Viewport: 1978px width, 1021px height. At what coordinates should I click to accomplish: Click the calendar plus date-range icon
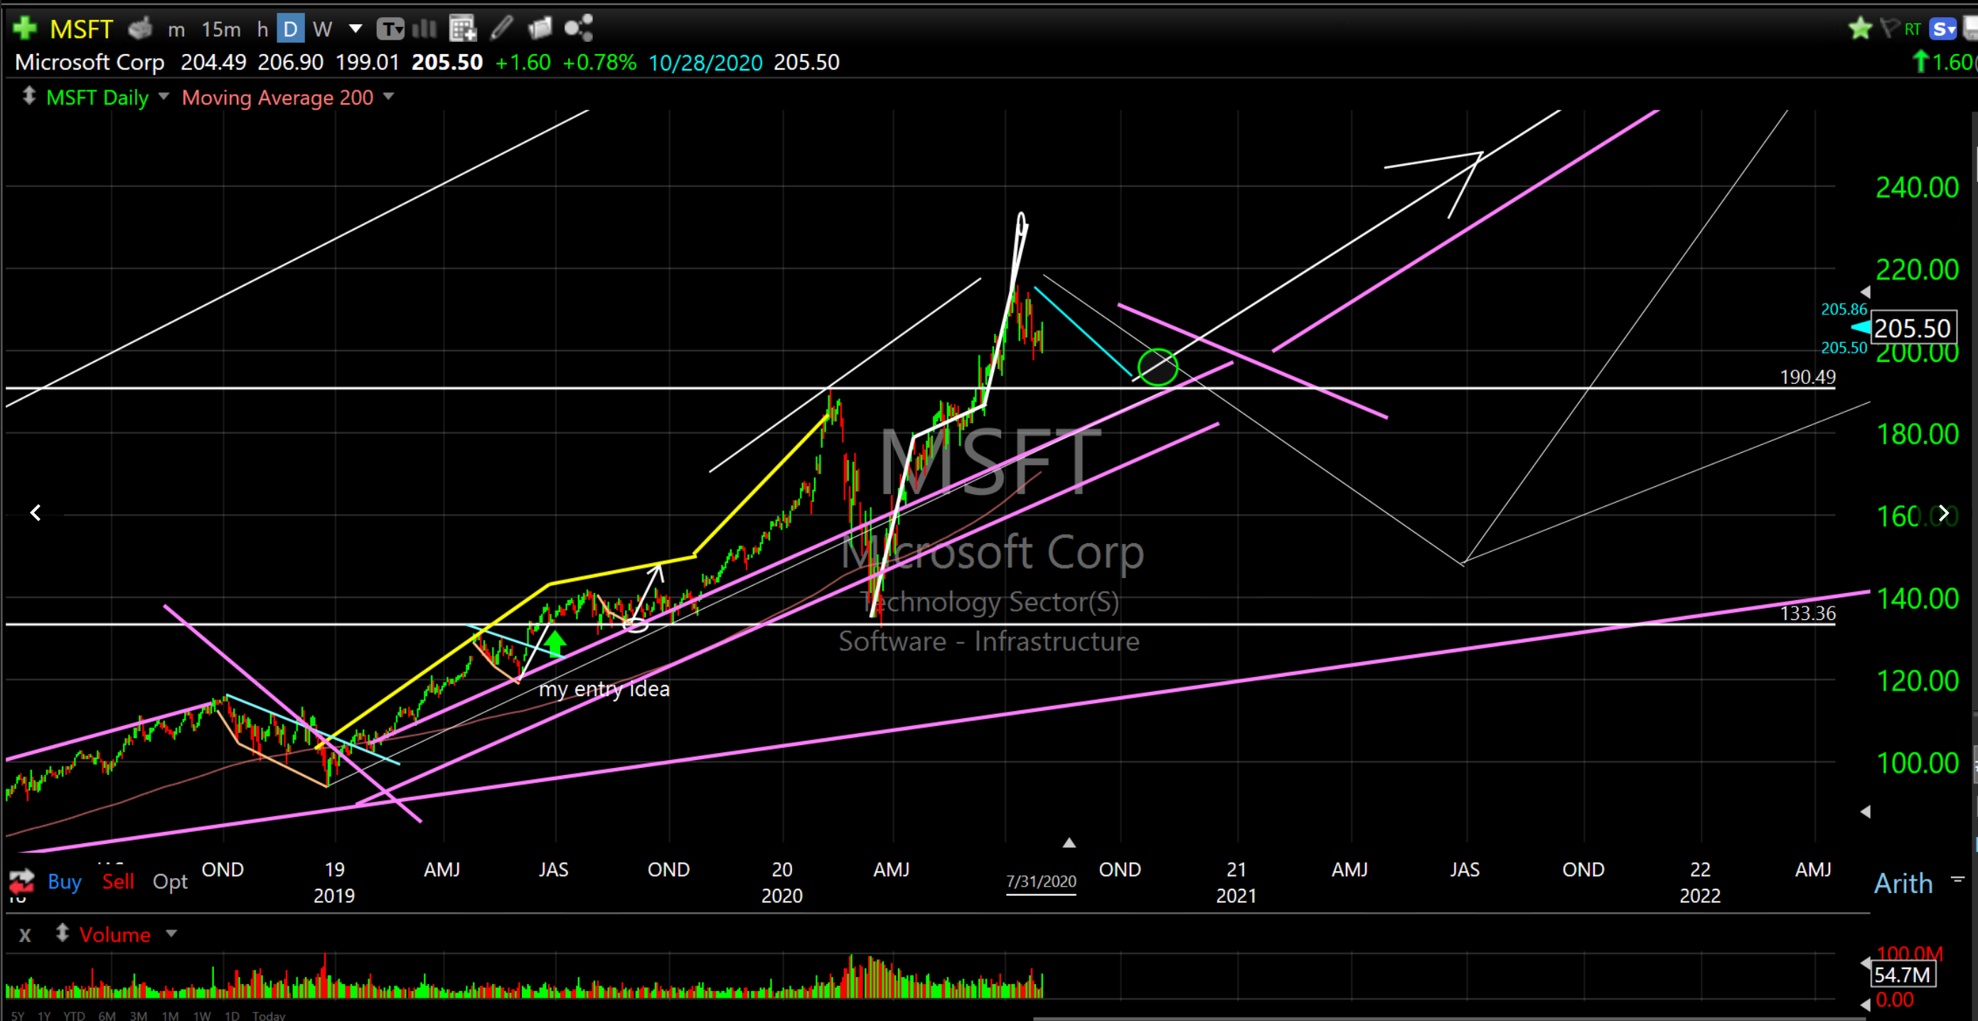(x=462, y=29)
